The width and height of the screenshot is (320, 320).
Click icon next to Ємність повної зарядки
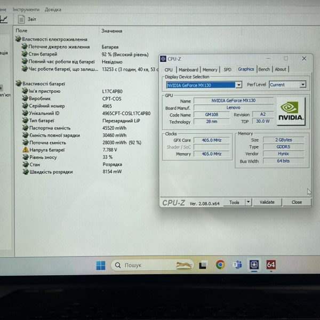coord(25,135)
